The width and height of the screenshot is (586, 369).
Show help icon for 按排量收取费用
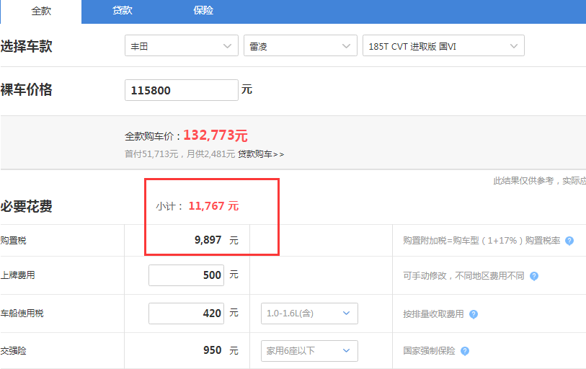click(474, 314)
